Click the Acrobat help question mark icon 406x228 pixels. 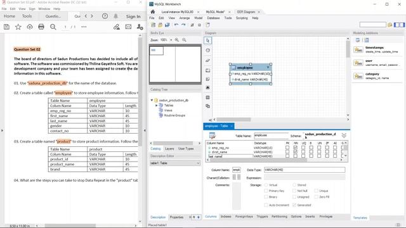(105, 16)
